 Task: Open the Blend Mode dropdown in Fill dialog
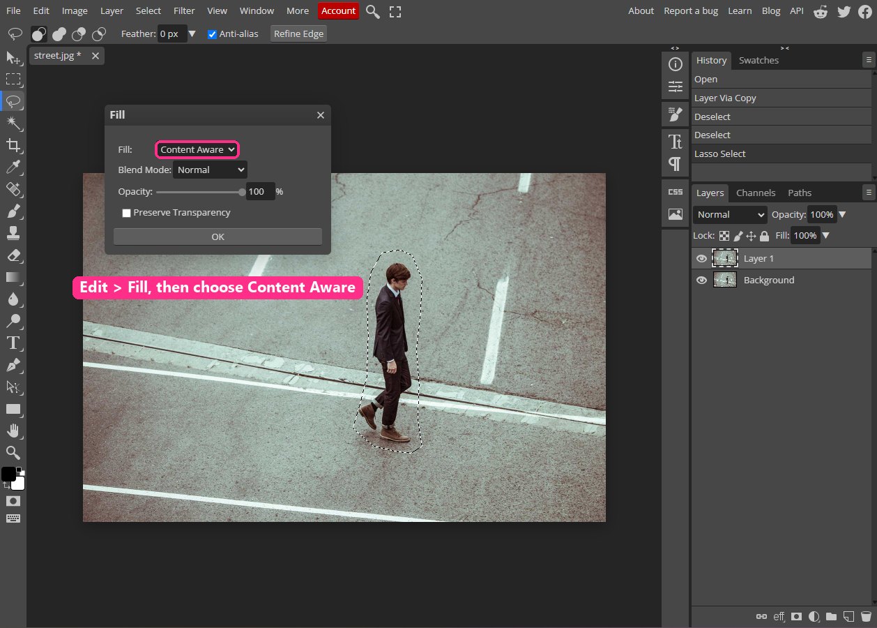pos(210,170)
